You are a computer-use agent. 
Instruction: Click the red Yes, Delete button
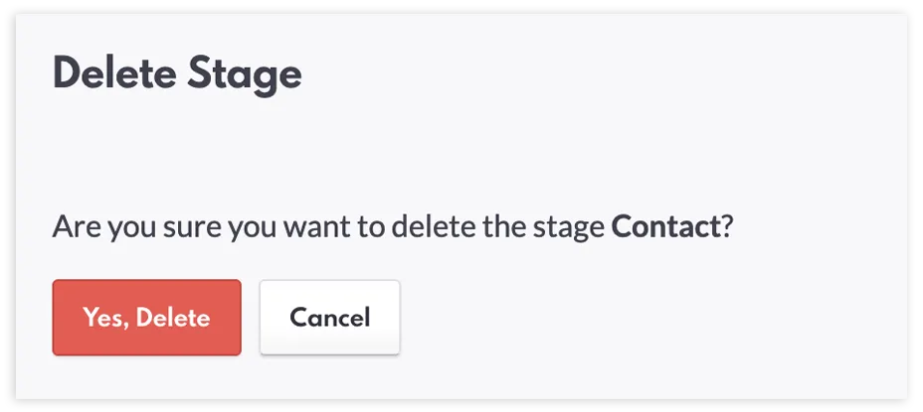tap(146, 317)
